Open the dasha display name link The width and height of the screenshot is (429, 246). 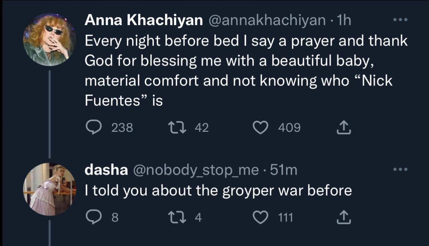click(x=107, y=170)
